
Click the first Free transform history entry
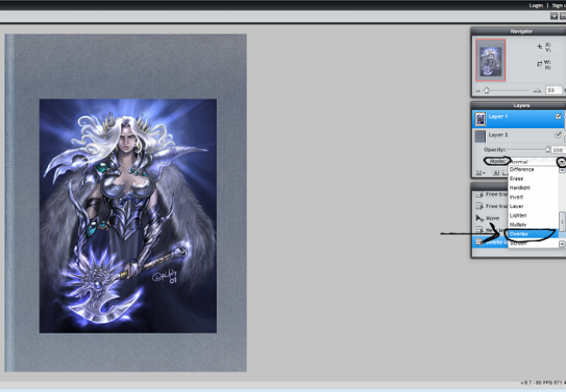tap(490, 194)
